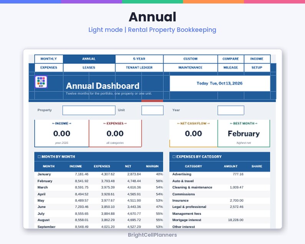Click the Advertising category row

(220, 174)
